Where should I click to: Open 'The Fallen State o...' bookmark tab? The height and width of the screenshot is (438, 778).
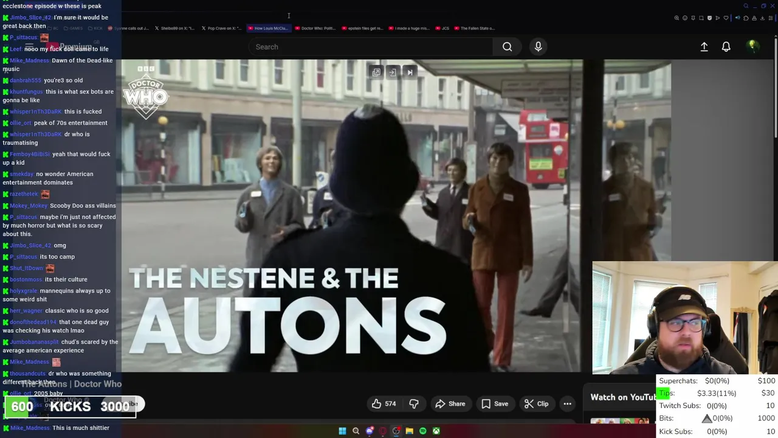474,28
